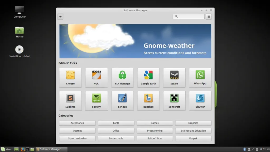Open the Gnome-weather featured banner
Screen dimensions: 270x152
coord(135,41)
